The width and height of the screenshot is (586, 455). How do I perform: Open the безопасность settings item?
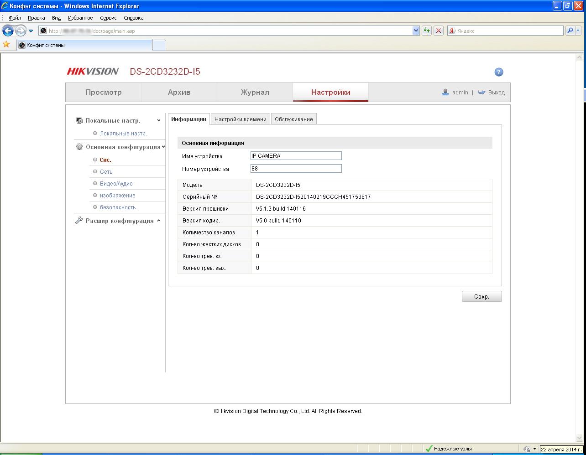click(x=118, y=207)
